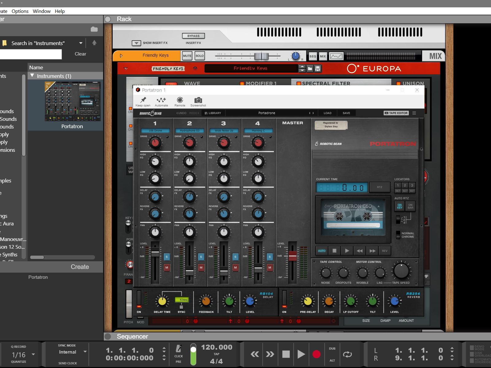Viewport: 491px width, 368px height.
Task: Click the main transport record button
Action: 316,355
